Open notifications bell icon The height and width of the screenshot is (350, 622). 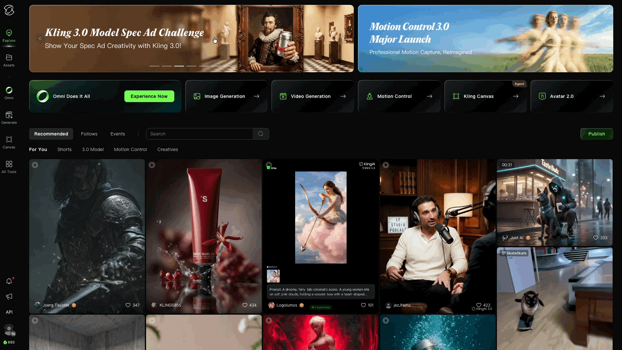[x=9, y=281]
